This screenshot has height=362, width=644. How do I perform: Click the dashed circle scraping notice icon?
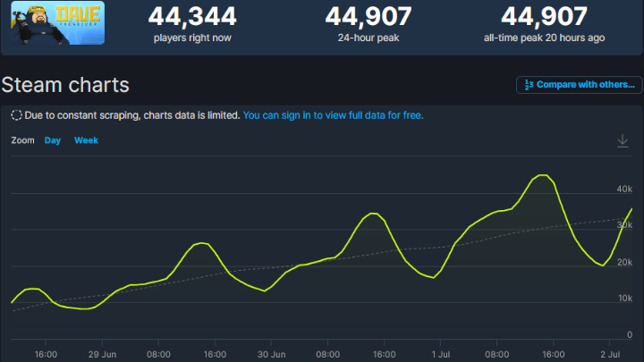(17, 115)
